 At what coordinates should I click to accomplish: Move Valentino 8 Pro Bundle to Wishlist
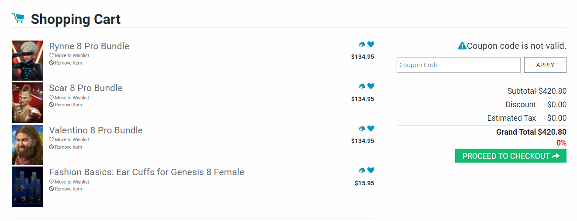pos(69,139)
